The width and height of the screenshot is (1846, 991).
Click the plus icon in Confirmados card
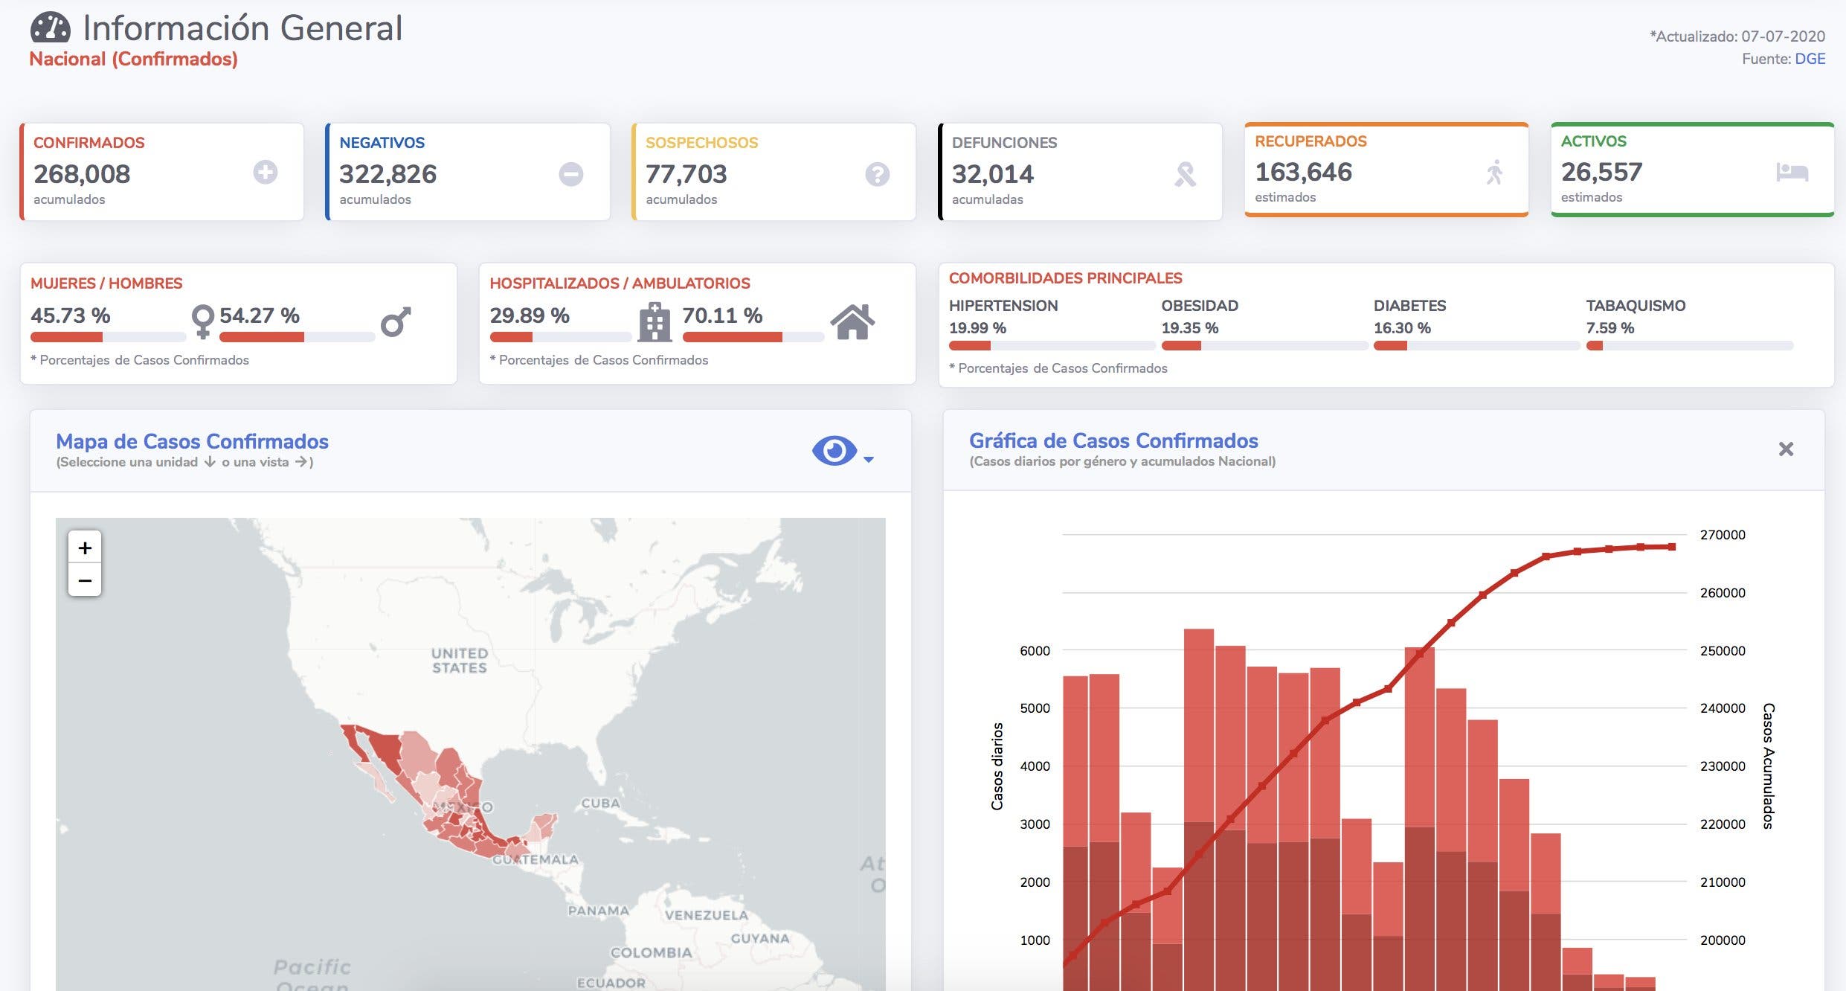265,173
